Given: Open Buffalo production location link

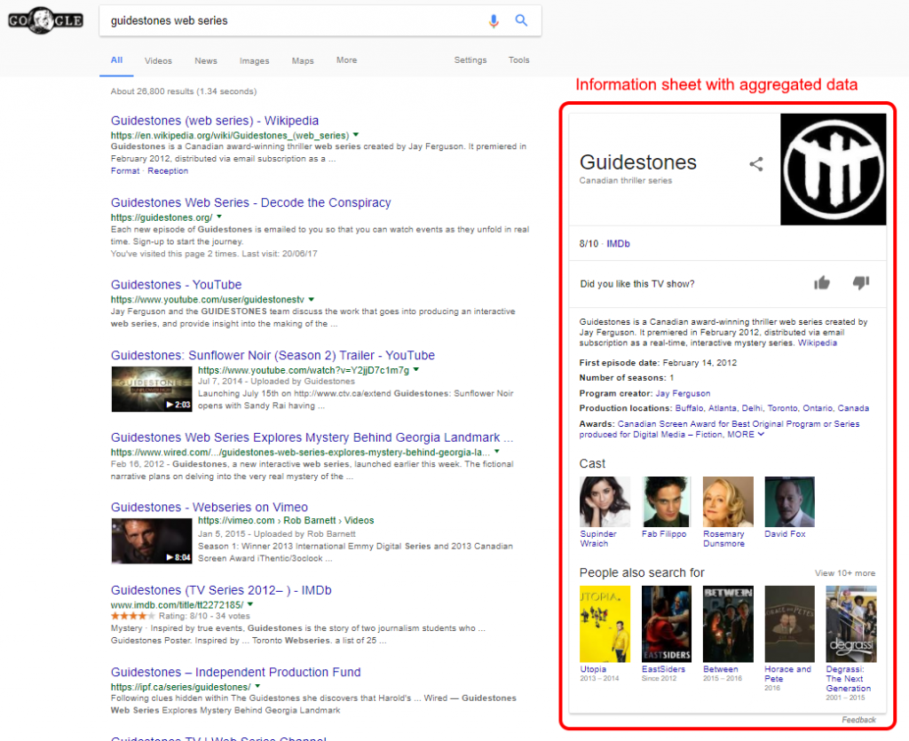Looking at the screenshot, I should tap(689, 408).
